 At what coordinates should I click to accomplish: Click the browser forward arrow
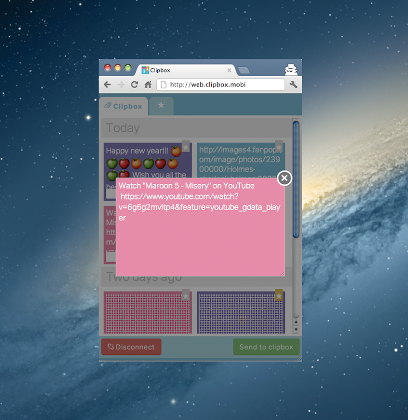click(121, 85)
